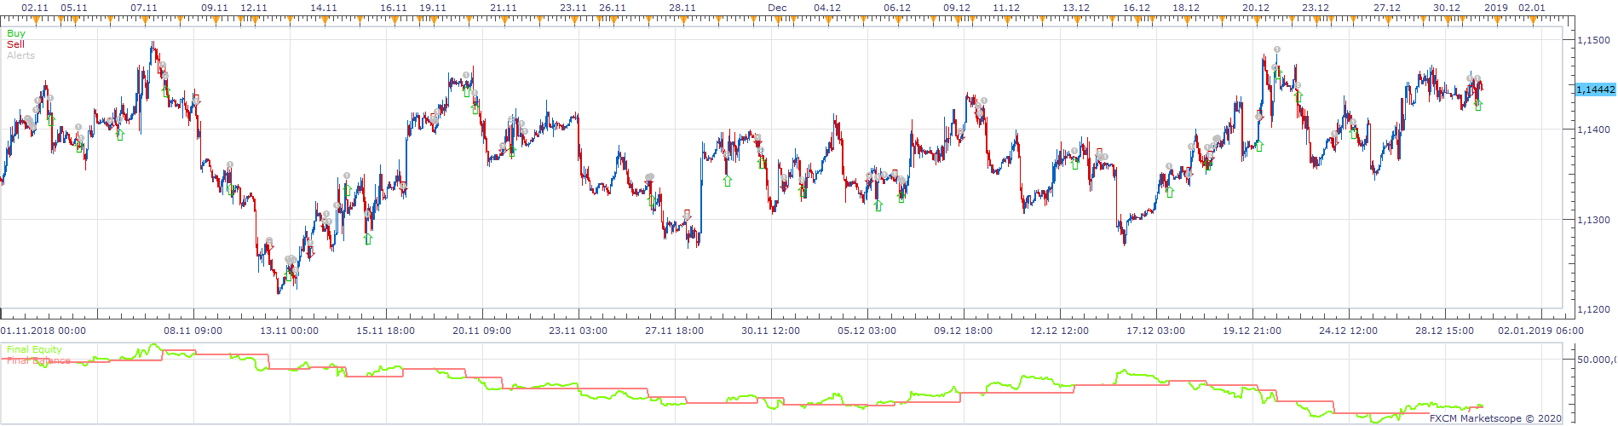Click the 11.12 date on top axis

click(1006, 8)
